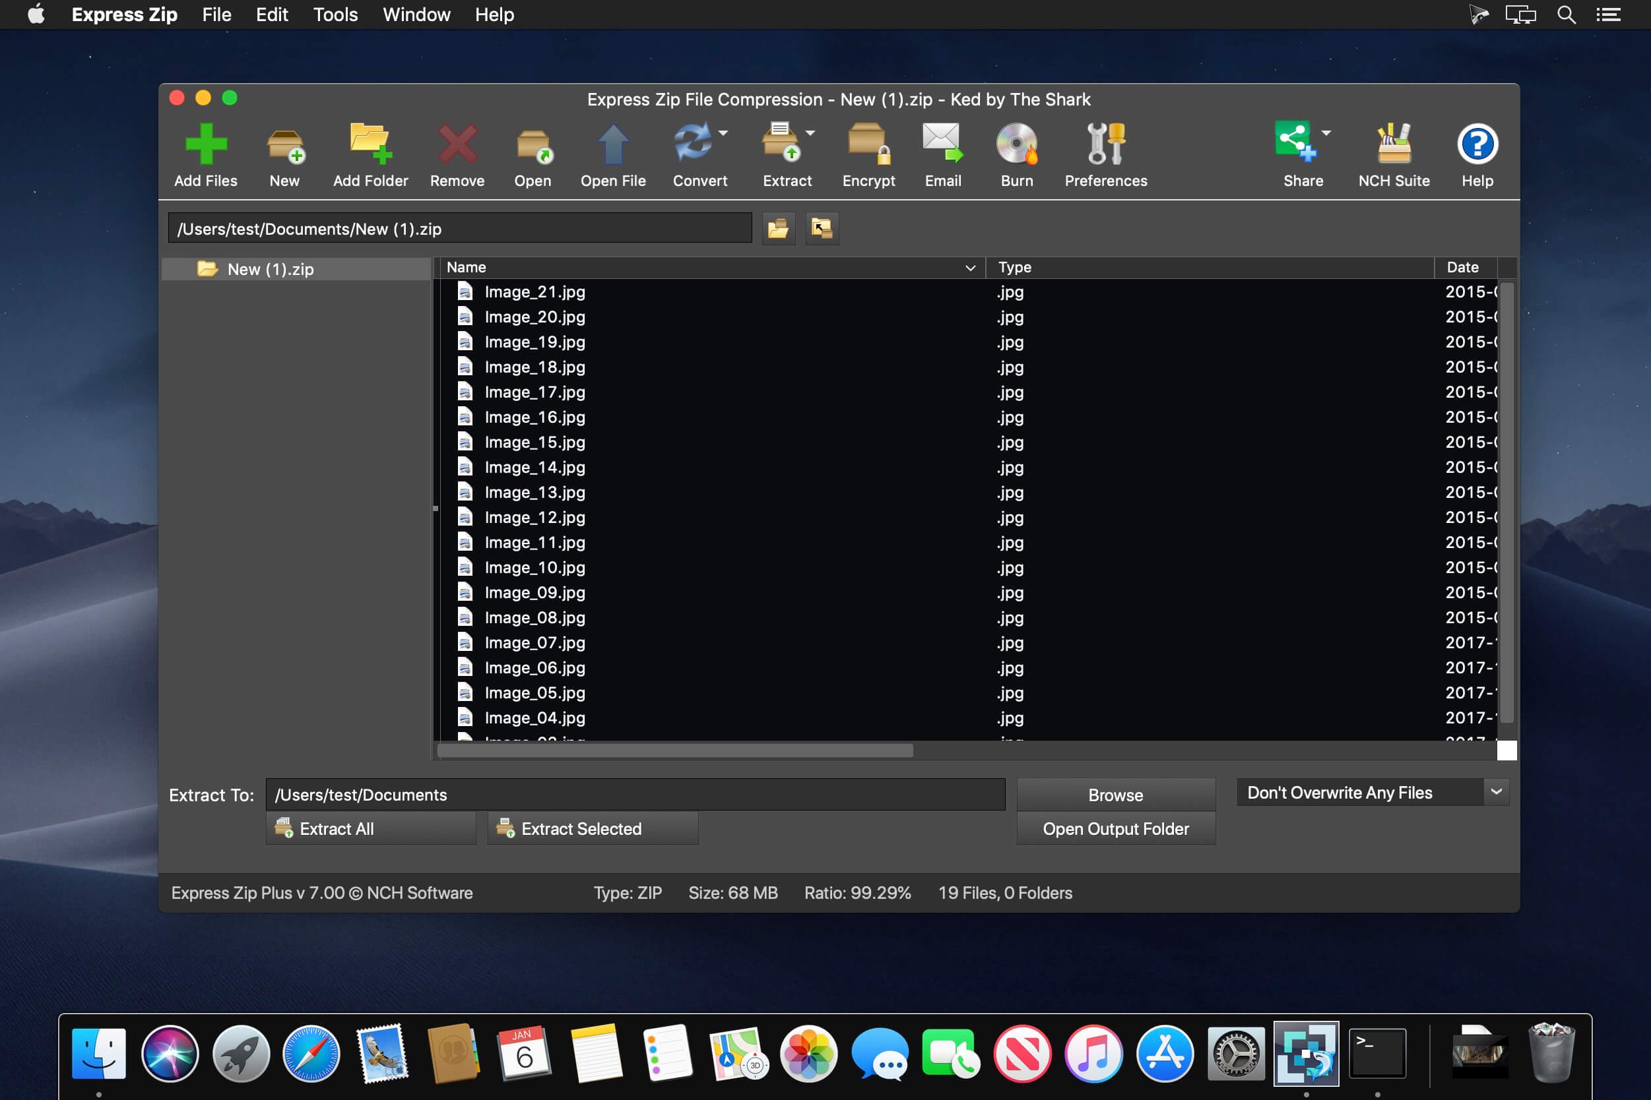
Task: Click the Browse button for extract path
Action: click(1114, 794)
